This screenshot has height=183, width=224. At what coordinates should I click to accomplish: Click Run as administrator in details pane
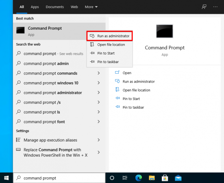tap(139, 81)
